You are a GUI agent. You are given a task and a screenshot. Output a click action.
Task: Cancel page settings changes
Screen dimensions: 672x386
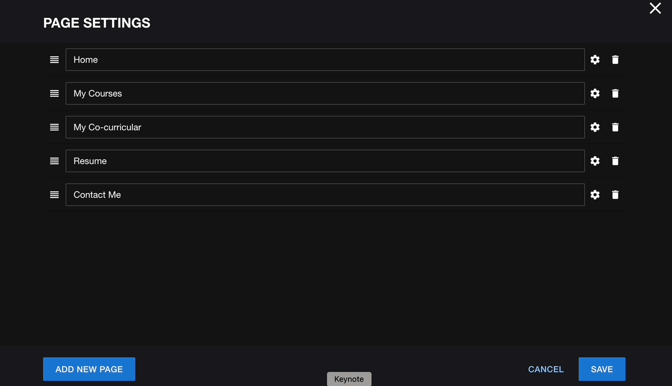click(x=546, y=369)
